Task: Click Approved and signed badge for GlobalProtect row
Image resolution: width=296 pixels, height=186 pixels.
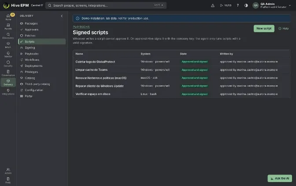Action: pos(194,62)
